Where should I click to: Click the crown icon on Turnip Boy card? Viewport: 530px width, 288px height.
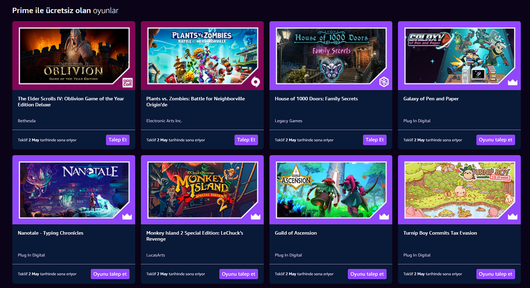512,216
